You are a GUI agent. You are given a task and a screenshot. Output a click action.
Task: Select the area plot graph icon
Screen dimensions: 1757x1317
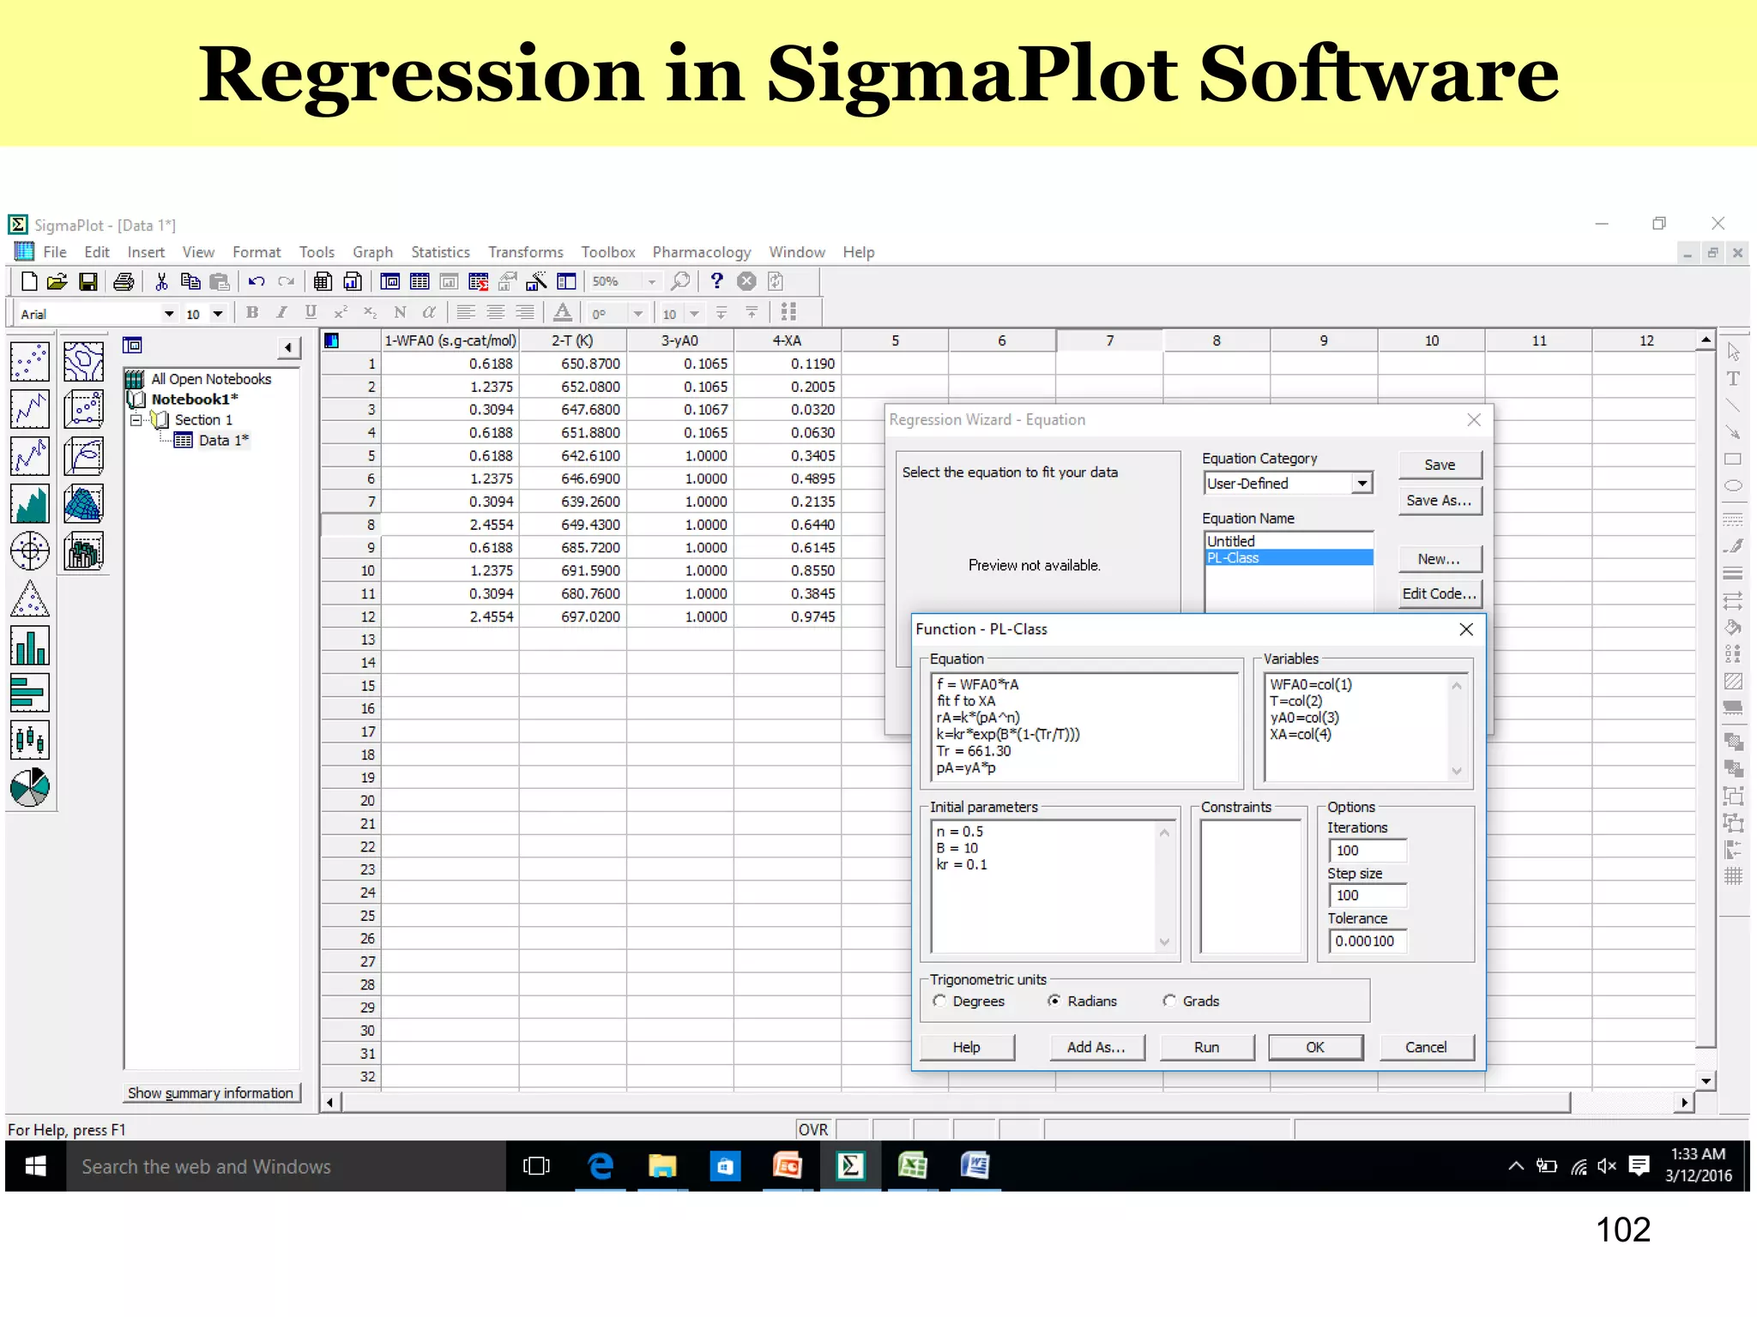30,503
